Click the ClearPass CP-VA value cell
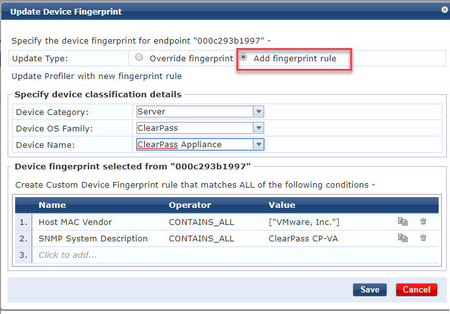This screenshot has height=314, width=450. (x=303, y=239)
